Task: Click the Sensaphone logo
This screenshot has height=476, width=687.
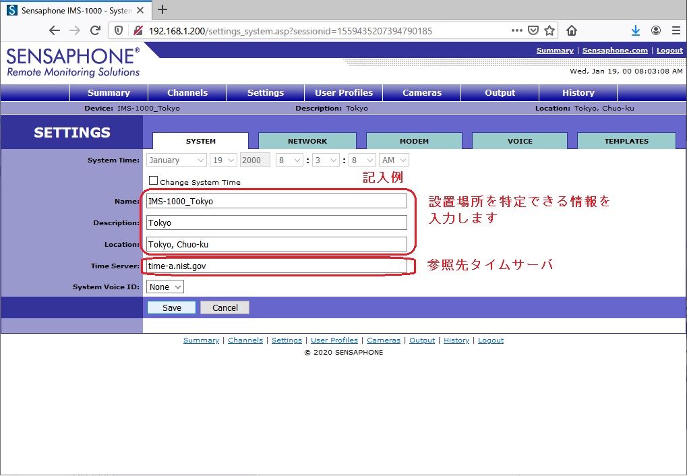Action: pyautogui.click(x=73, y=62)
